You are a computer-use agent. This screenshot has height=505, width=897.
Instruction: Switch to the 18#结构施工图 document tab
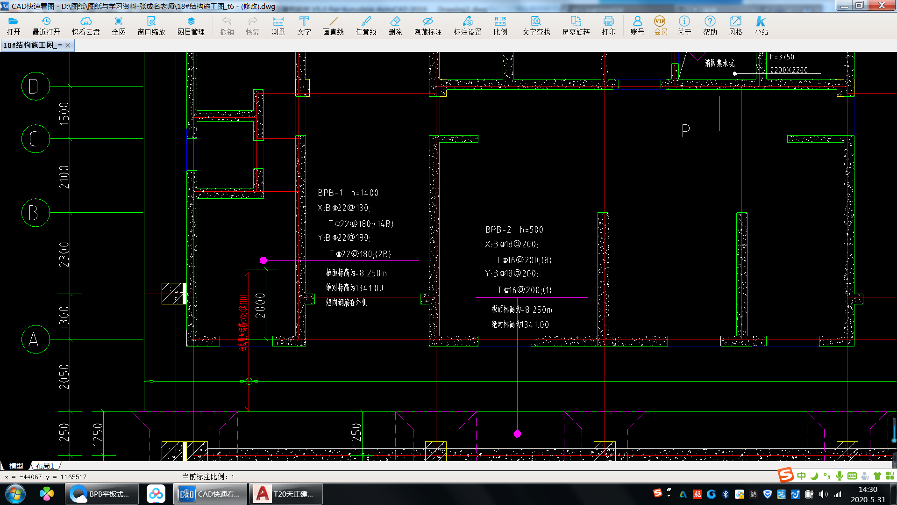(32, 45)
